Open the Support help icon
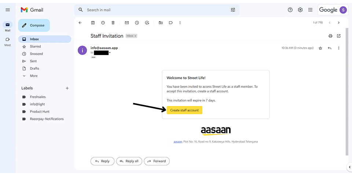This screenshot has width=352, height=176. coord(290,10)
